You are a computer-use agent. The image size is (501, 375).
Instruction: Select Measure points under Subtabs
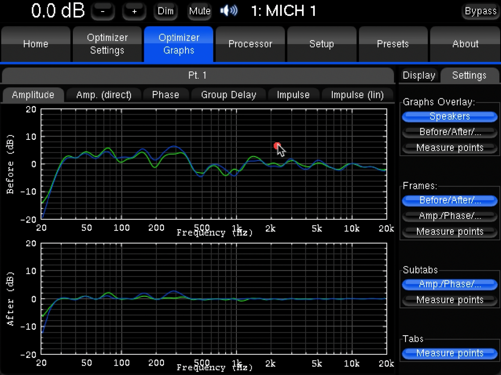tap(450, 300)
